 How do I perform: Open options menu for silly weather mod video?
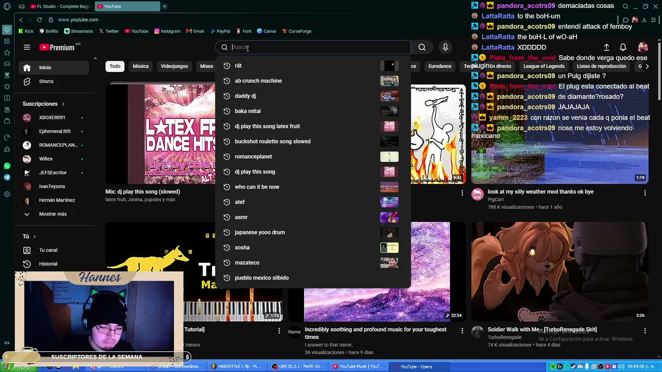point(645,193)
